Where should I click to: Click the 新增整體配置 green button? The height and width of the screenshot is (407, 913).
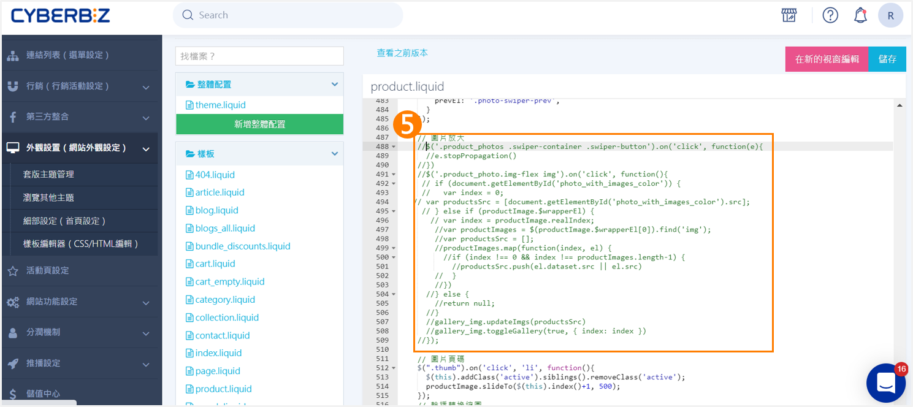pyautogui.click(x=259, y=124)
